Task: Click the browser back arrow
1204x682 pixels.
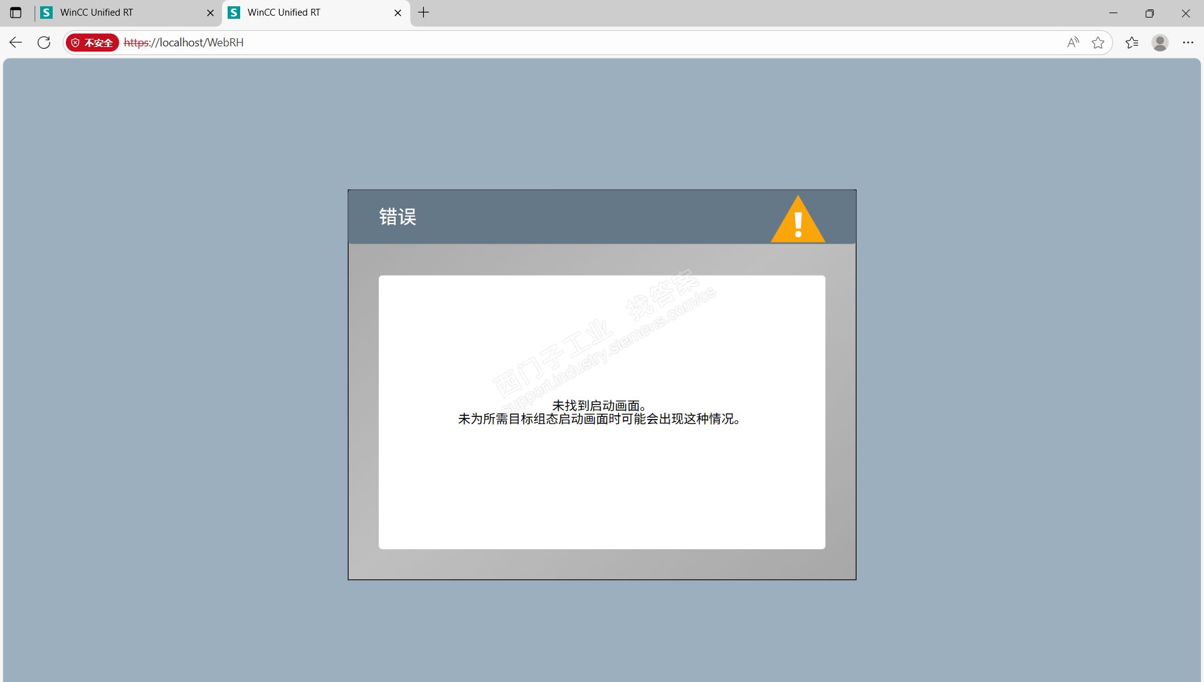Action: (x=16, y=43)
